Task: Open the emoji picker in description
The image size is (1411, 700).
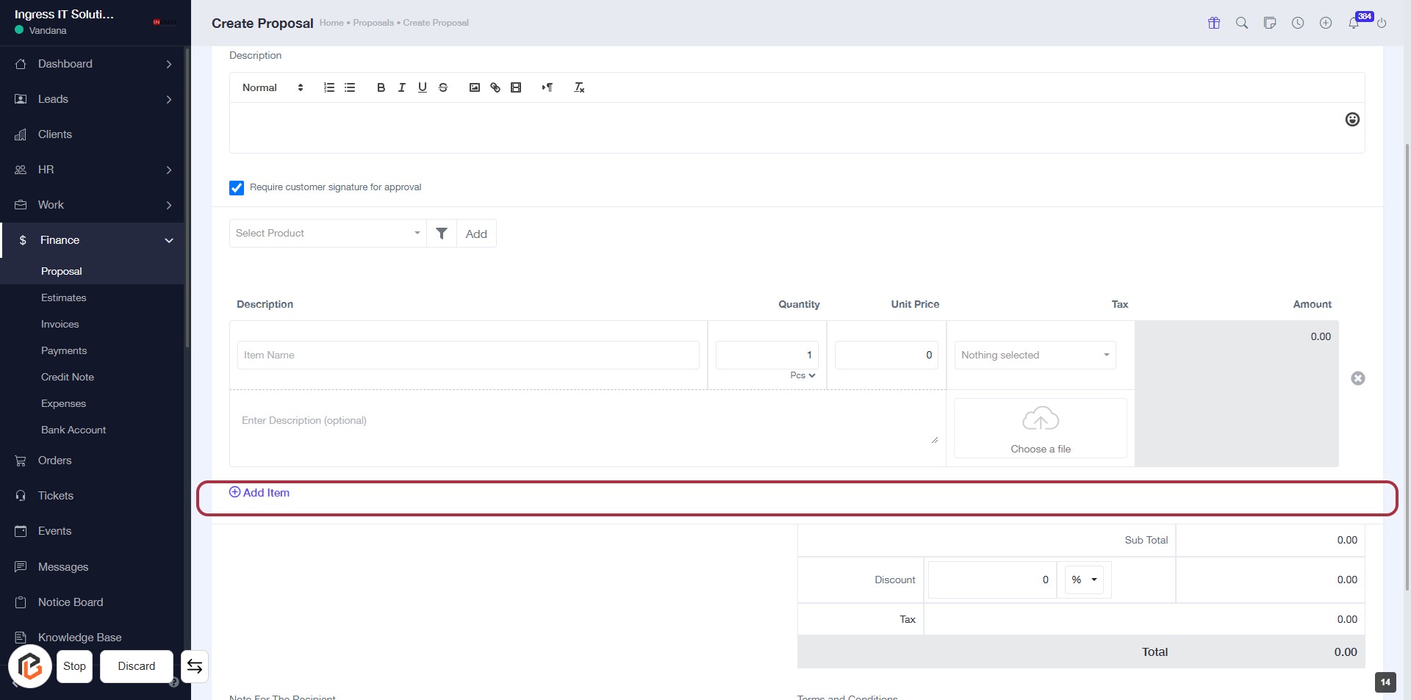Action: coord(1351,120)
